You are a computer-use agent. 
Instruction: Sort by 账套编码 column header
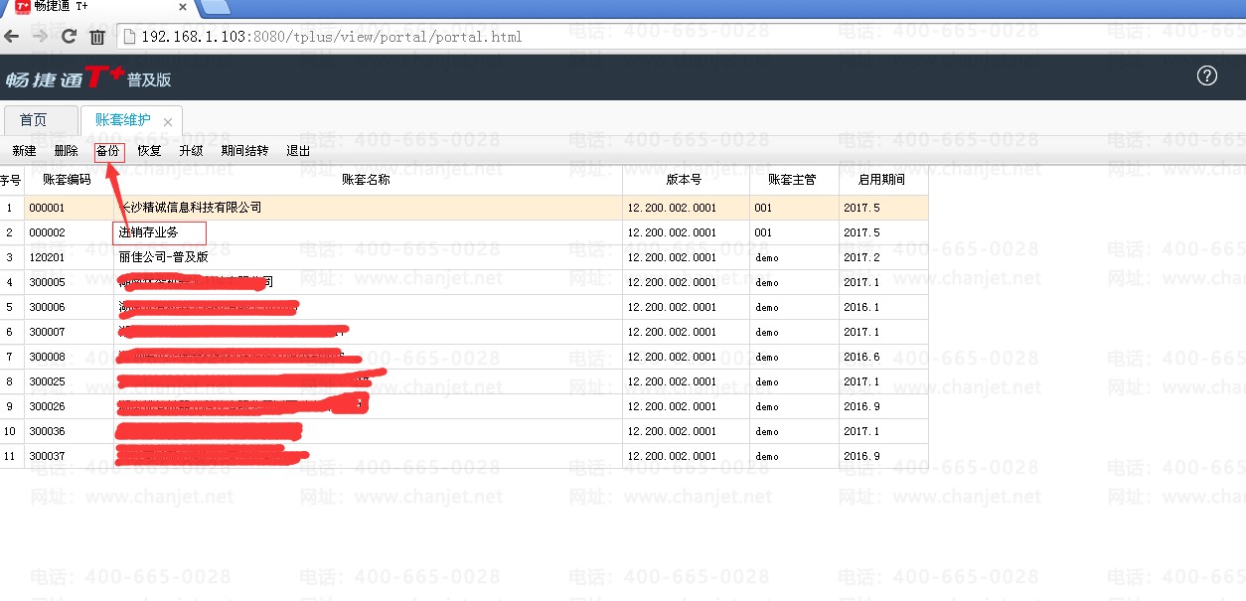tap(68, 180)
